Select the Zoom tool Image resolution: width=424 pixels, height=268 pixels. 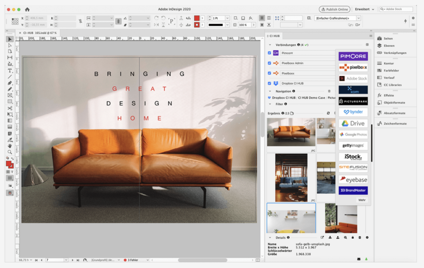pyautogui.click(x=10, y=152)
